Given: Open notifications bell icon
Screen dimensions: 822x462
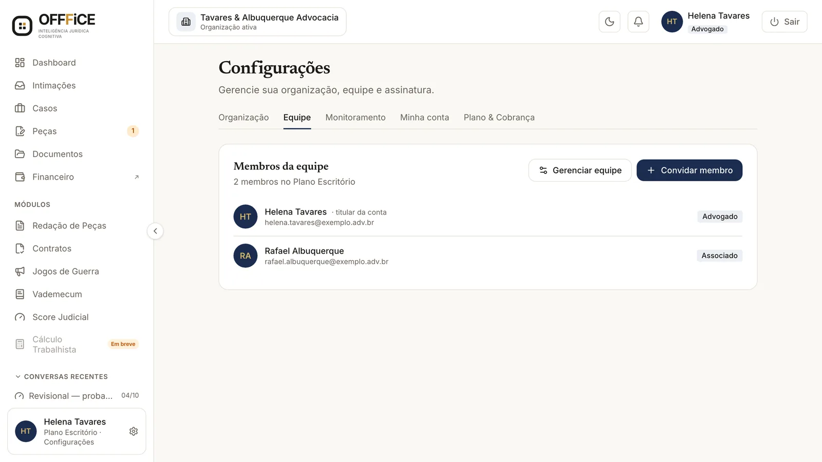Looking at the screenshot, I should coord(638,22).
